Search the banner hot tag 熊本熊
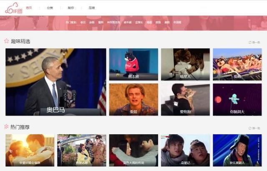Viewport: 267px width, 171px height. (128, 22)
